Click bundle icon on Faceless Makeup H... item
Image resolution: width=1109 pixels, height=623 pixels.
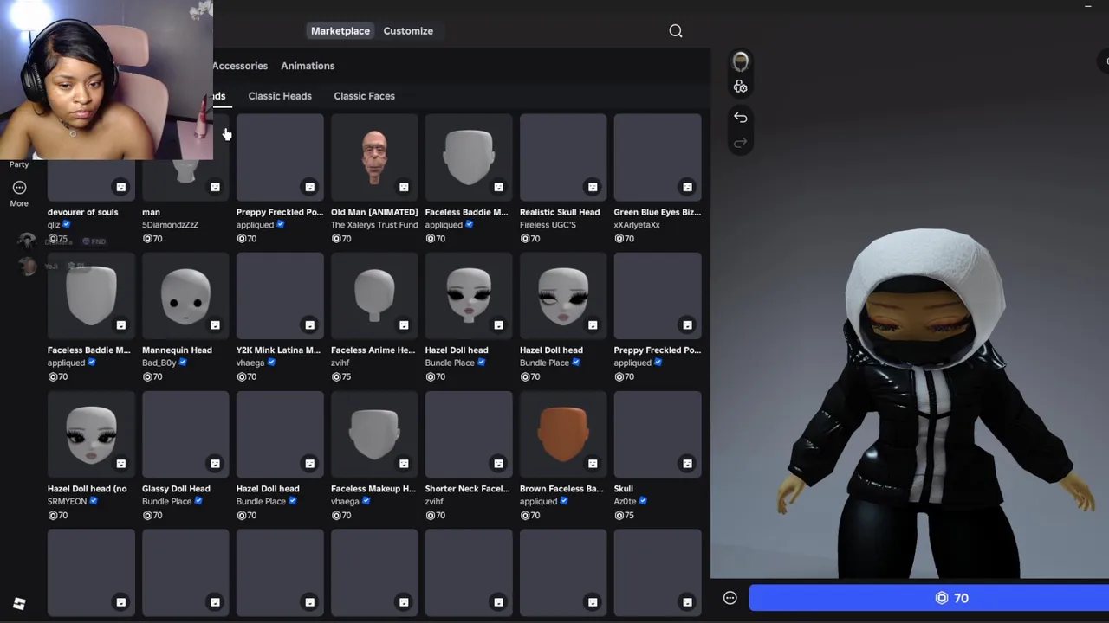pyautogui.click(x=404, y=464)
